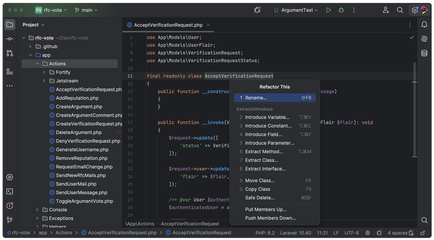Open the Pull Requests tool window icon

(x=10, y=53)
